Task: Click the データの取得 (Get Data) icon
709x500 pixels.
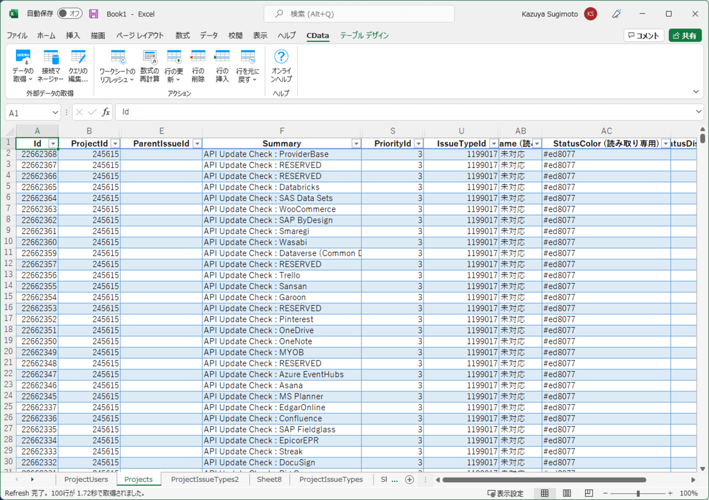Action: (x=23, y=66)
